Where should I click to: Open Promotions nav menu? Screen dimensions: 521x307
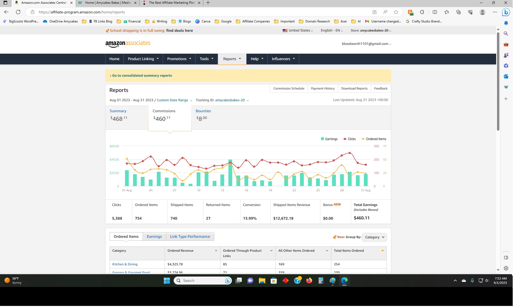(x=179, y=59)
